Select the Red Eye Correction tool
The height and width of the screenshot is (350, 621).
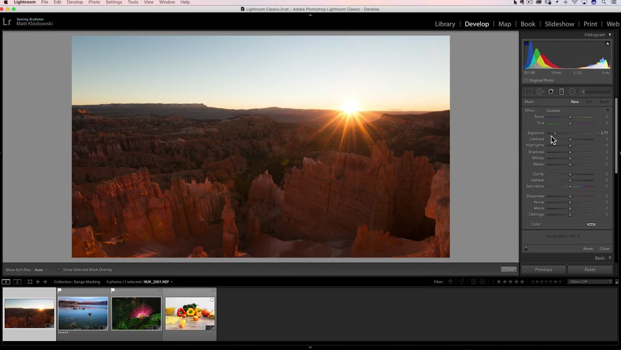[551, 92]
